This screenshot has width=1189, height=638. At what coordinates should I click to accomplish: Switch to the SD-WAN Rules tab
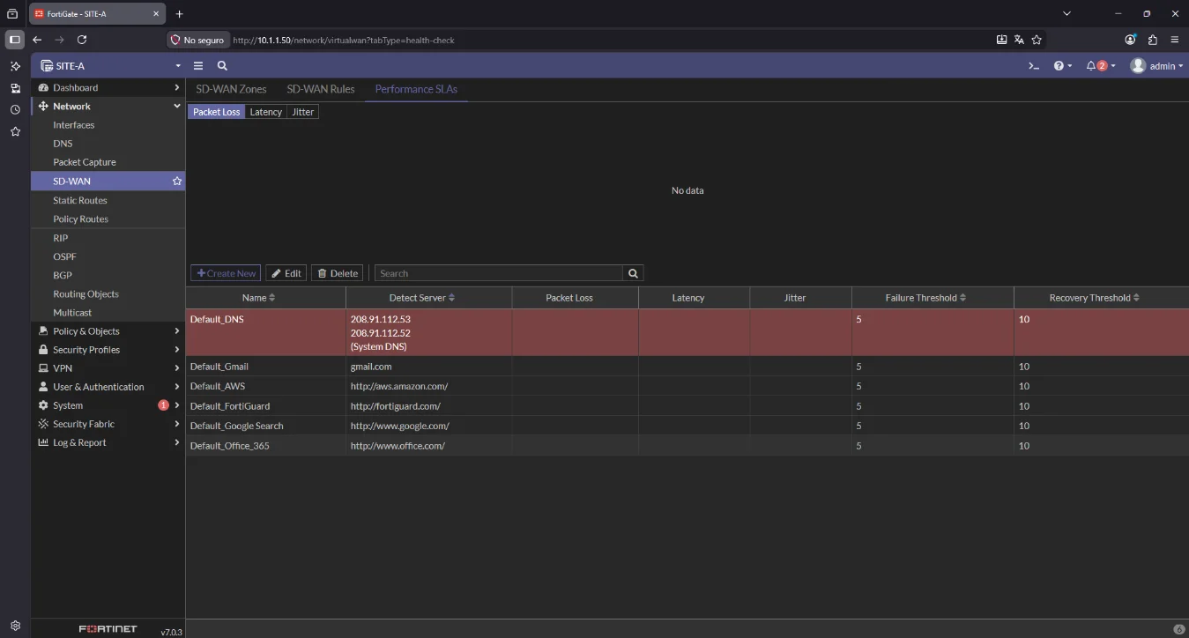[321, 89]
